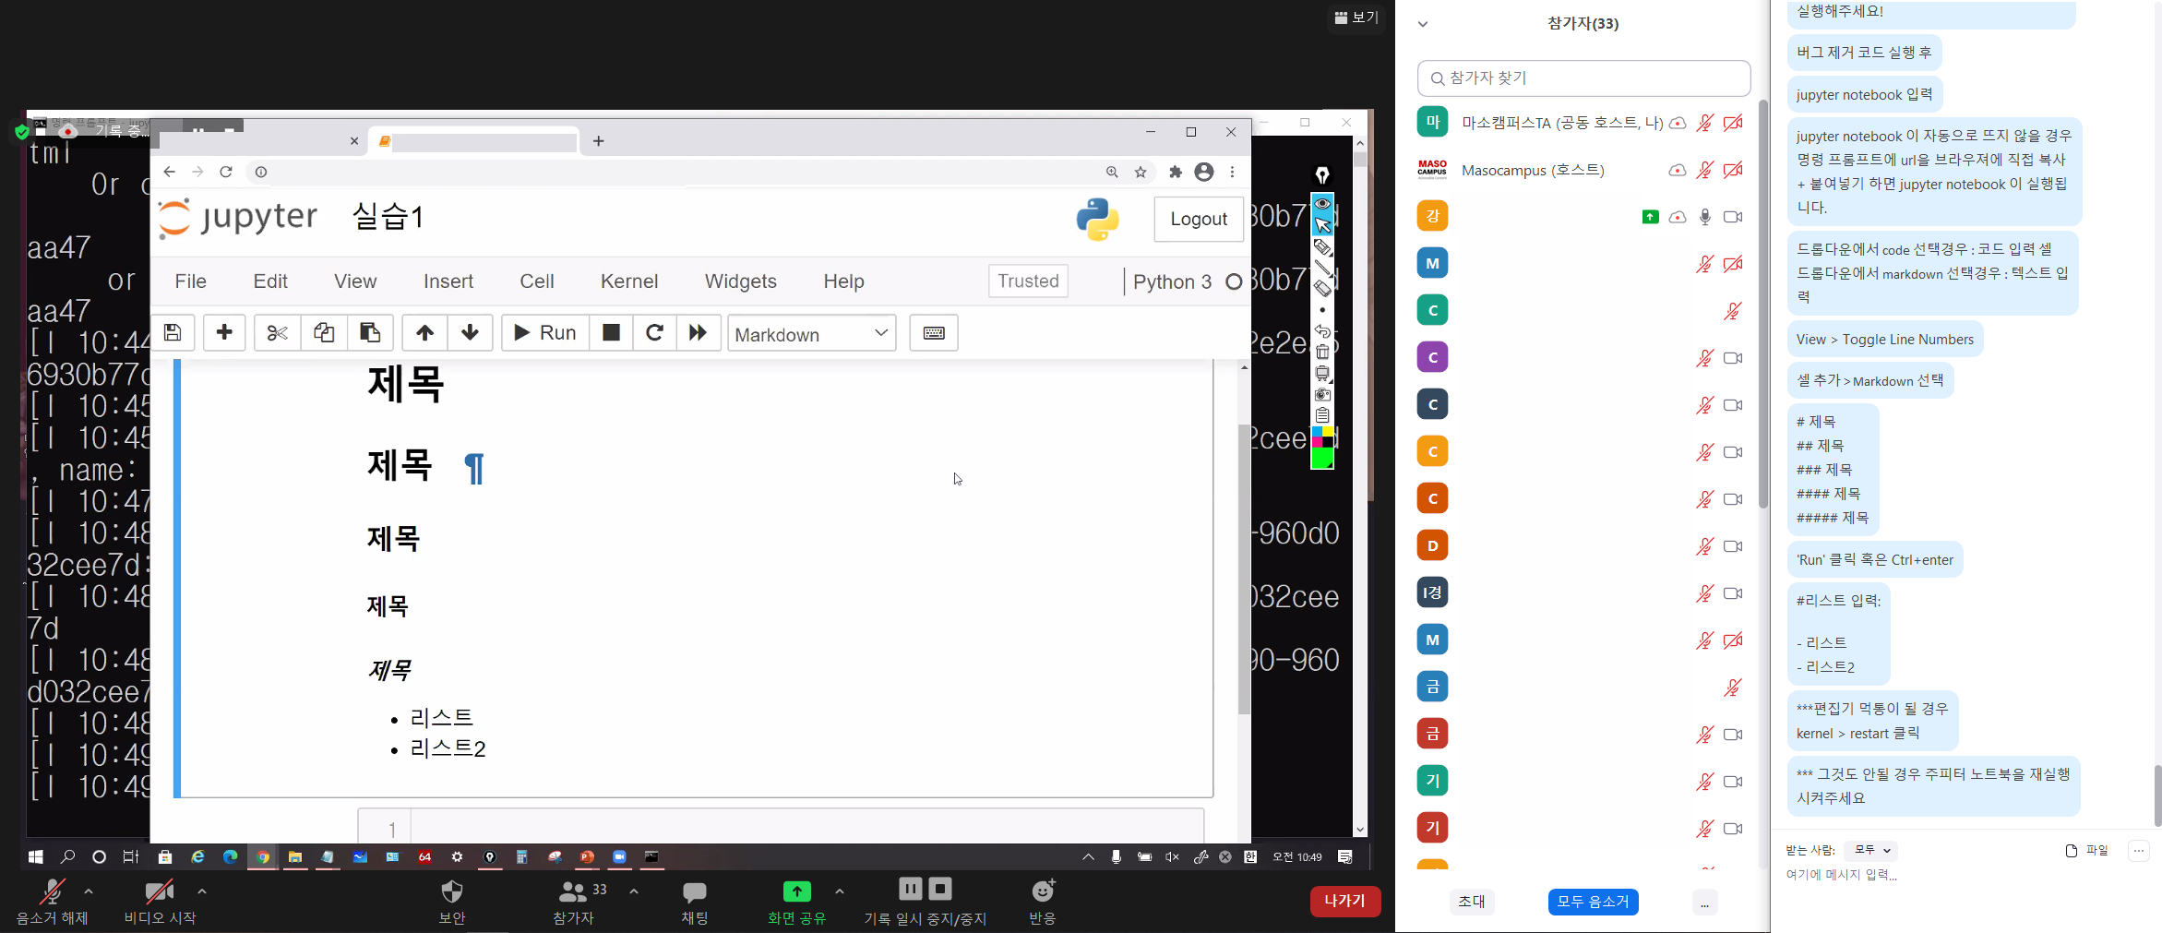Start video in the Zoom toolbar
This screenshot has height=933, width=2162.
tap(159, 892)
